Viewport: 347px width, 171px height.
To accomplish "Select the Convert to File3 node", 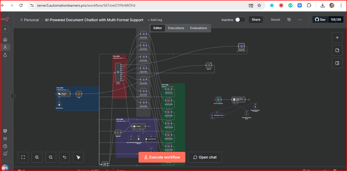I will [x=143, y=57].
